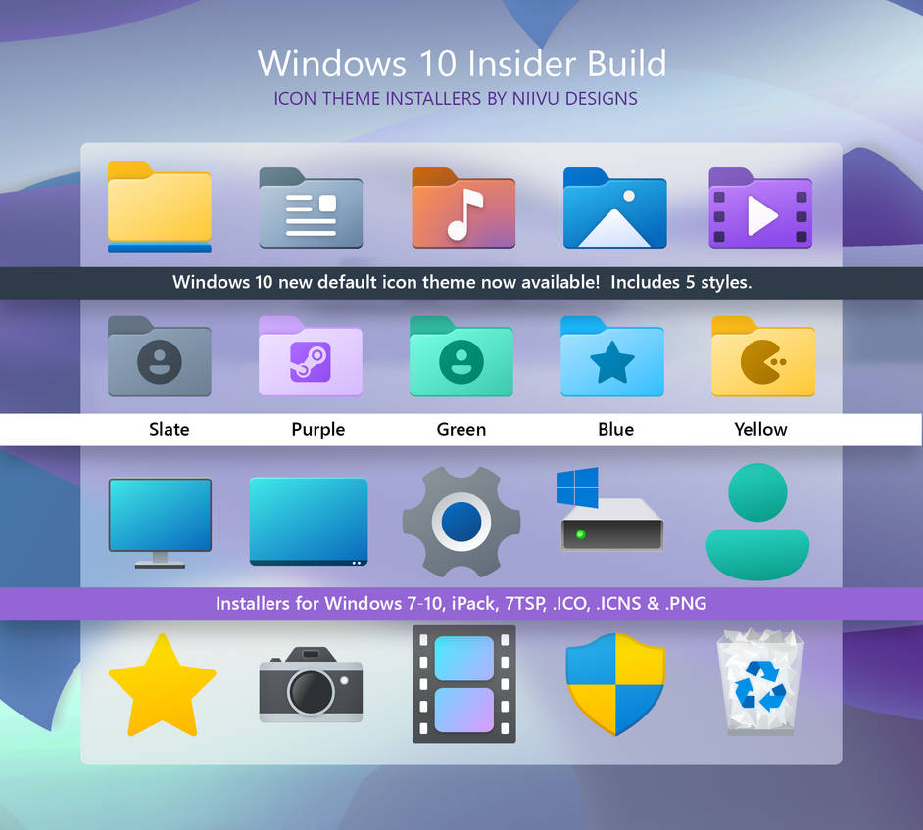The width and height of the screenshot is (923, 830).
Task: Select the blue star folder icon
Action: point(612,356)
